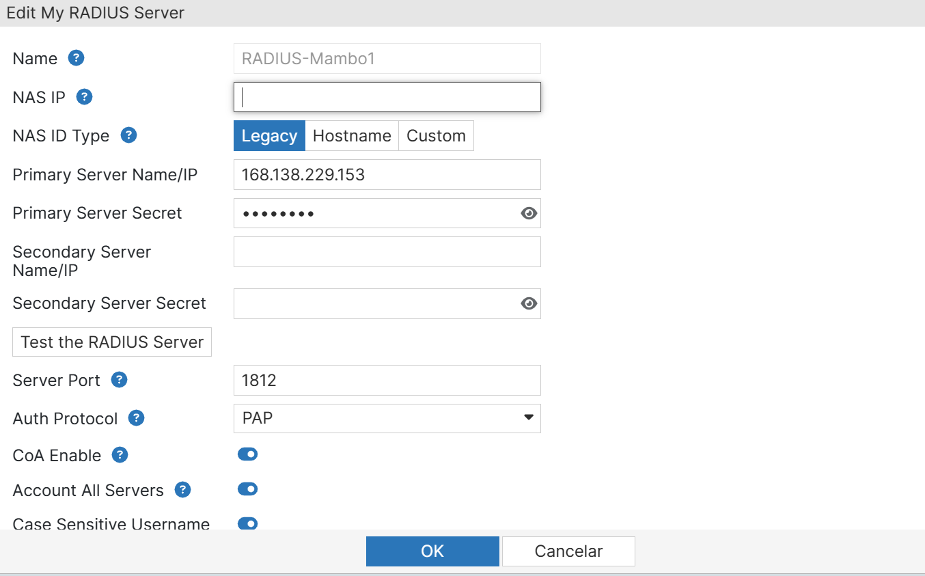Confirm changes with the OK button
This screenshot has width=925, height=576.
(x=432, y=551)
